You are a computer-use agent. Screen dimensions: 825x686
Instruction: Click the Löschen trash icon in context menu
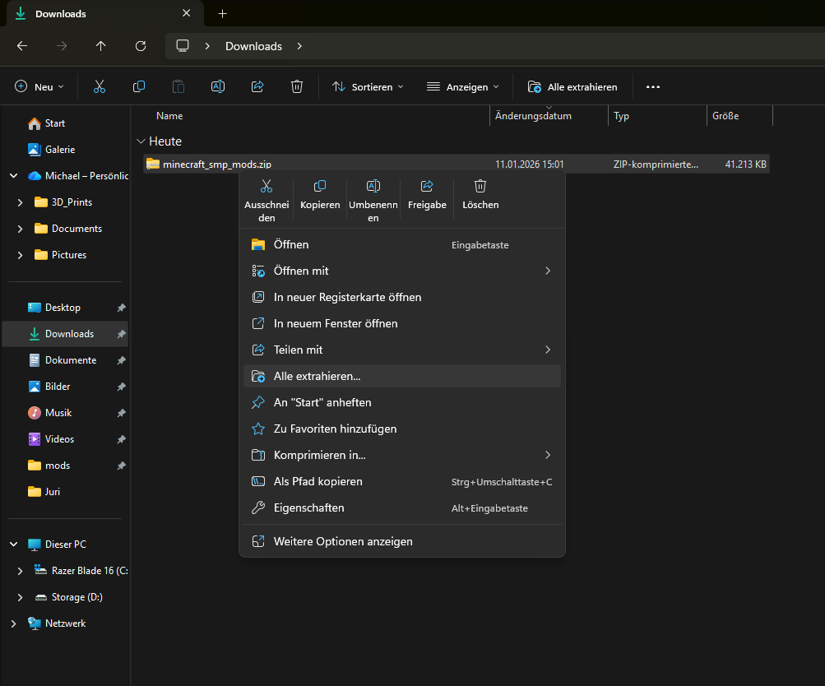click(480, 187)
